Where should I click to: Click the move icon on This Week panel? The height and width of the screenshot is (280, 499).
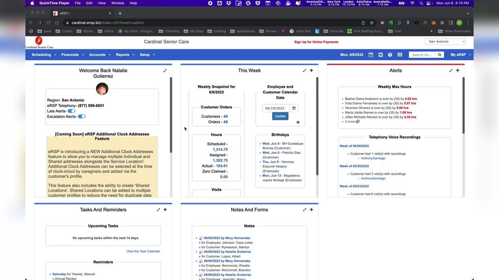coord(311,71)
